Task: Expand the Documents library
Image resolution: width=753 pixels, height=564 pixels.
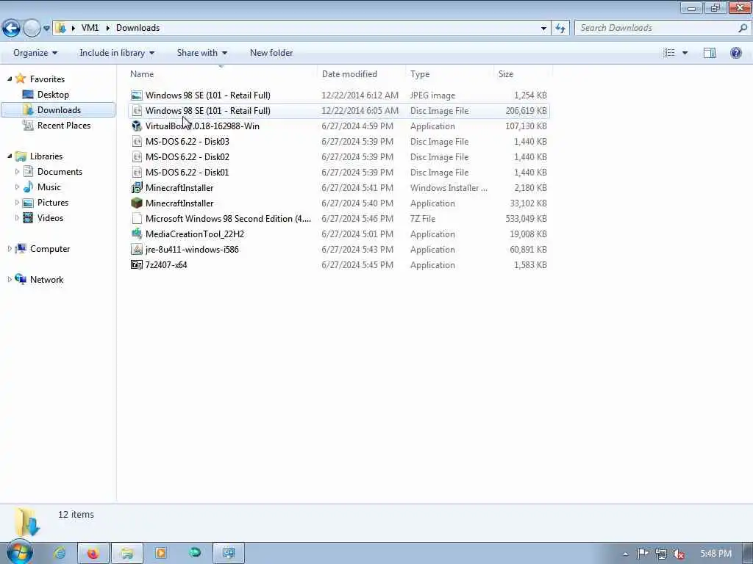Action: [18, 171]
